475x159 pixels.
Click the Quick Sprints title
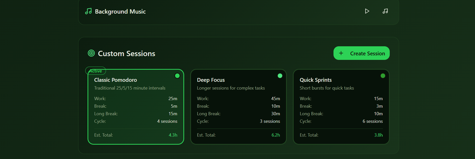pyautogui.click(x=316, y=80)
